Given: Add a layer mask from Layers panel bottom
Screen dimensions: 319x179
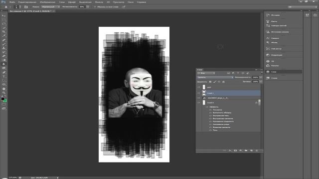Looking at the screenshot, I should [235, 150].
